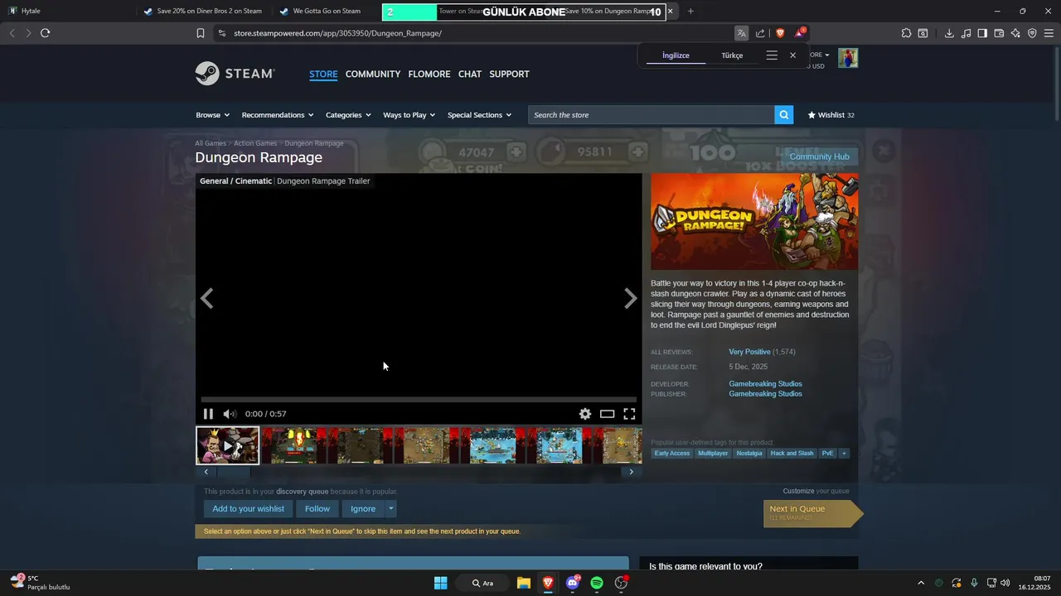Open Brave Wallet icon
The height and width of the screenshot is (596, 1061).
point(999,33)
